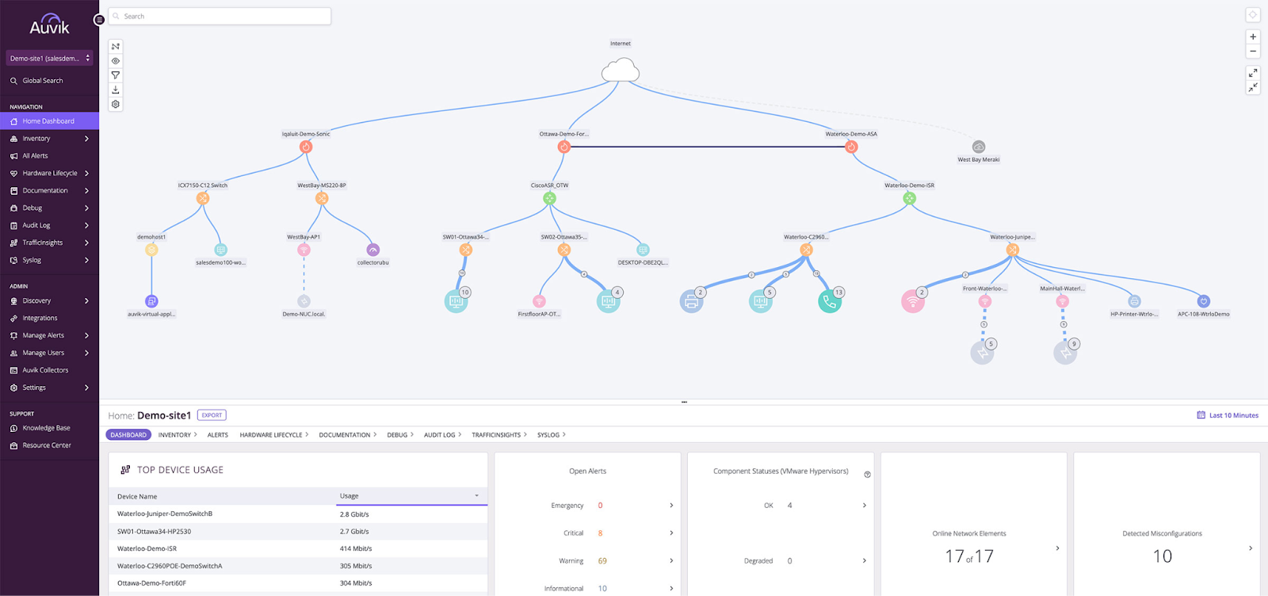Viewport: 1268px width, 596px height.
Task: Click the DESKTOP-DBE2QL workstation node
Action: [x=643, y=250]
